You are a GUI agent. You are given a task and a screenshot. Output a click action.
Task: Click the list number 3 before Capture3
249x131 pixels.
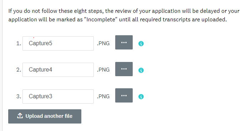[x=19, y=96]
